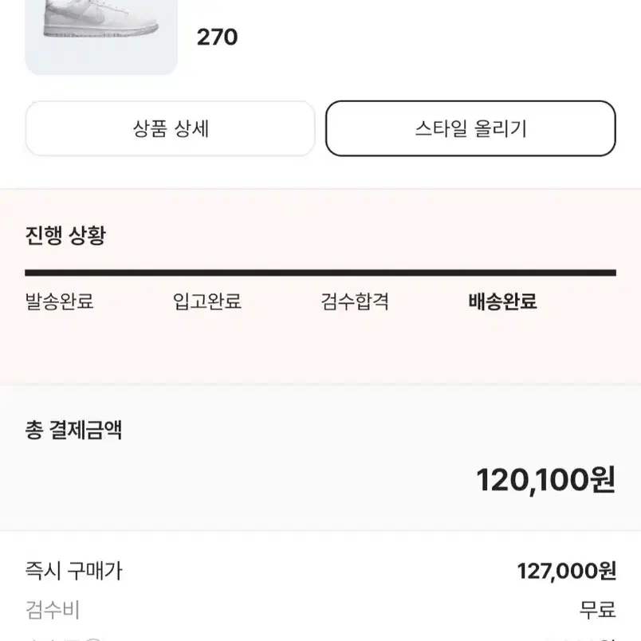Screen dimensions: 641x641
Task: Open 상품 상세 product details
Action: (170, 128)
